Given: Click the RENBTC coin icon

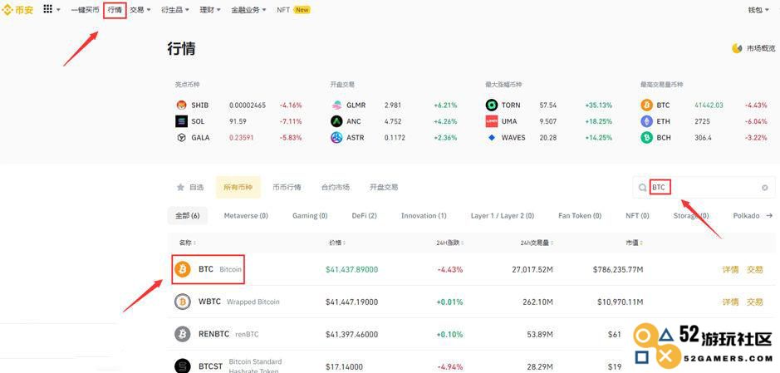Looking at the screenshot, I should [x=183, y=334].
